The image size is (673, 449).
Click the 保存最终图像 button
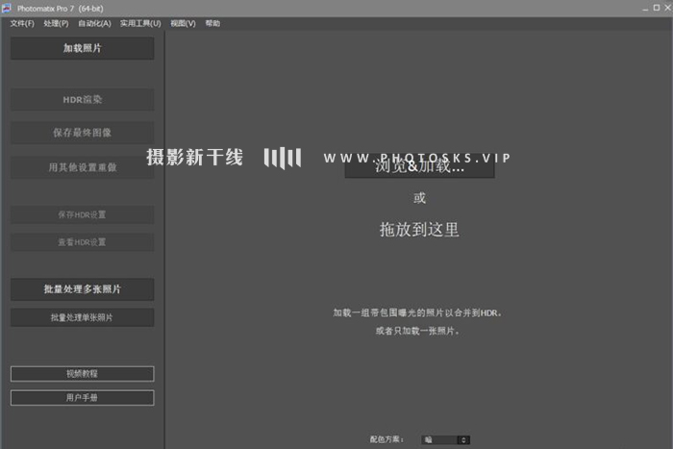pyautogui.click(x=83, y=133)
